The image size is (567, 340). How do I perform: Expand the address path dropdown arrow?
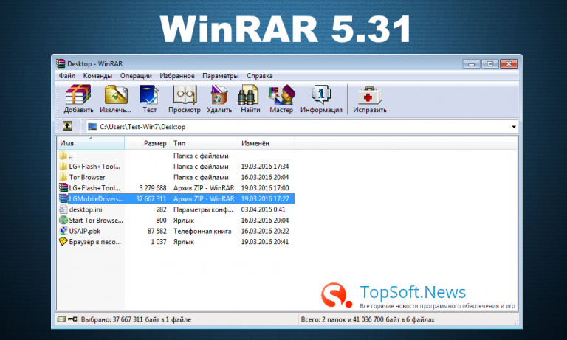click(x=513, y=127)
